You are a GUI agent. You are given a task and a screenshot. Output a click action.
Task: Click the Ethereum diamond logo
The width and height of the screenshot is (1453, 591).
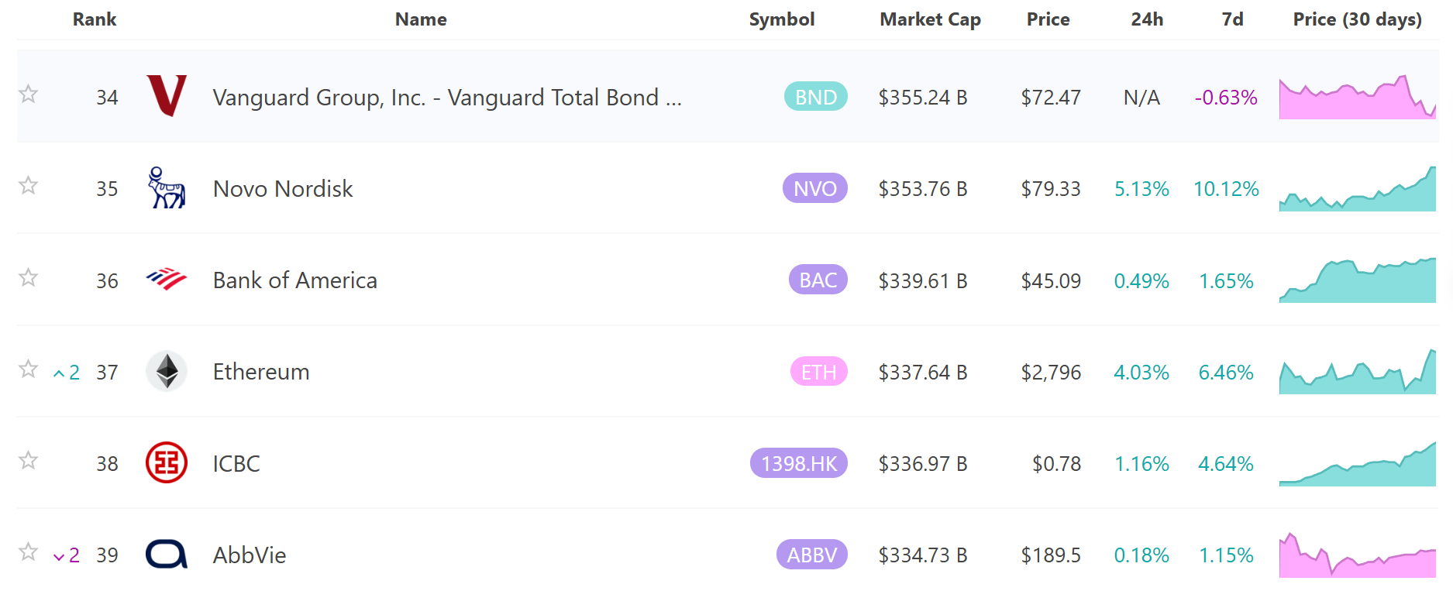pyautogui.click(x=167, y=371)
